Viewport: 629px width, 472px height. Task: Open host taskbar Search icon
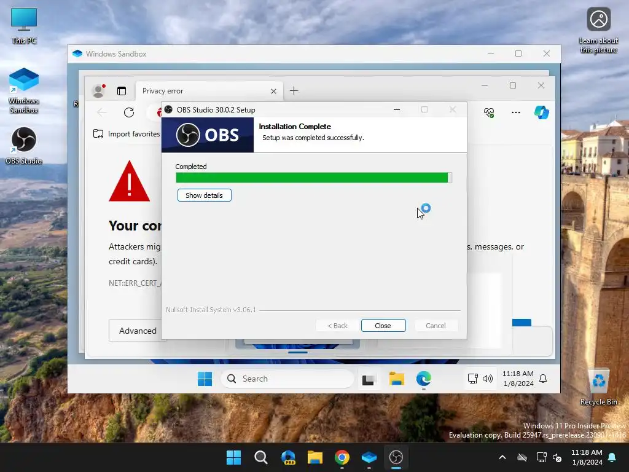pos(261,457)
